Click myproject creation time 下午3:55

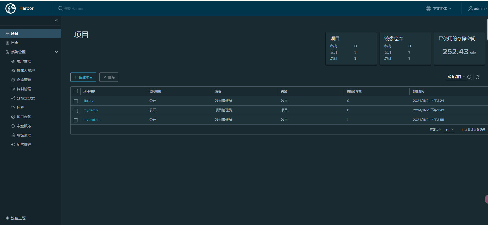tap(428, 120)
